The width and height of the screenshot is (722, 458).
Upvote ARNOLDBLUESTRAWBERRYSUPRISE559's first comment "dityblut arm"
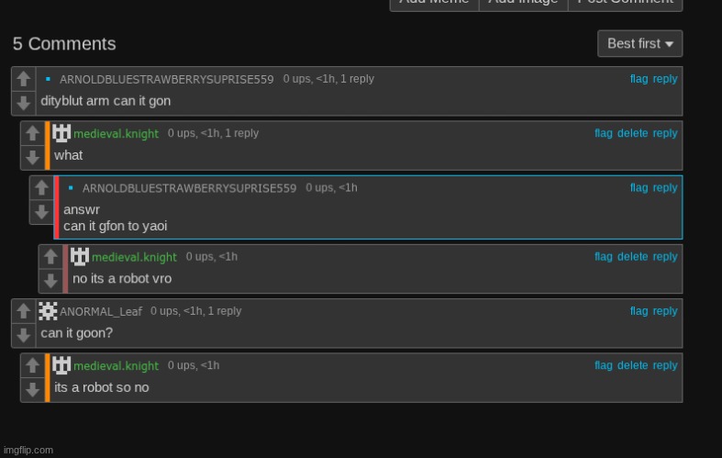click(x=24, y=80)
